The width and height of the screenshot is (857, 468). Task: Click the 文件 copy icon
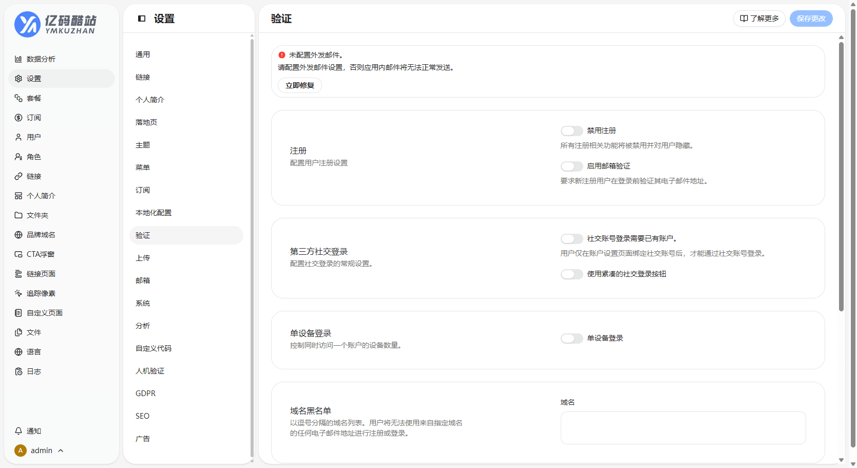(18, 332)
